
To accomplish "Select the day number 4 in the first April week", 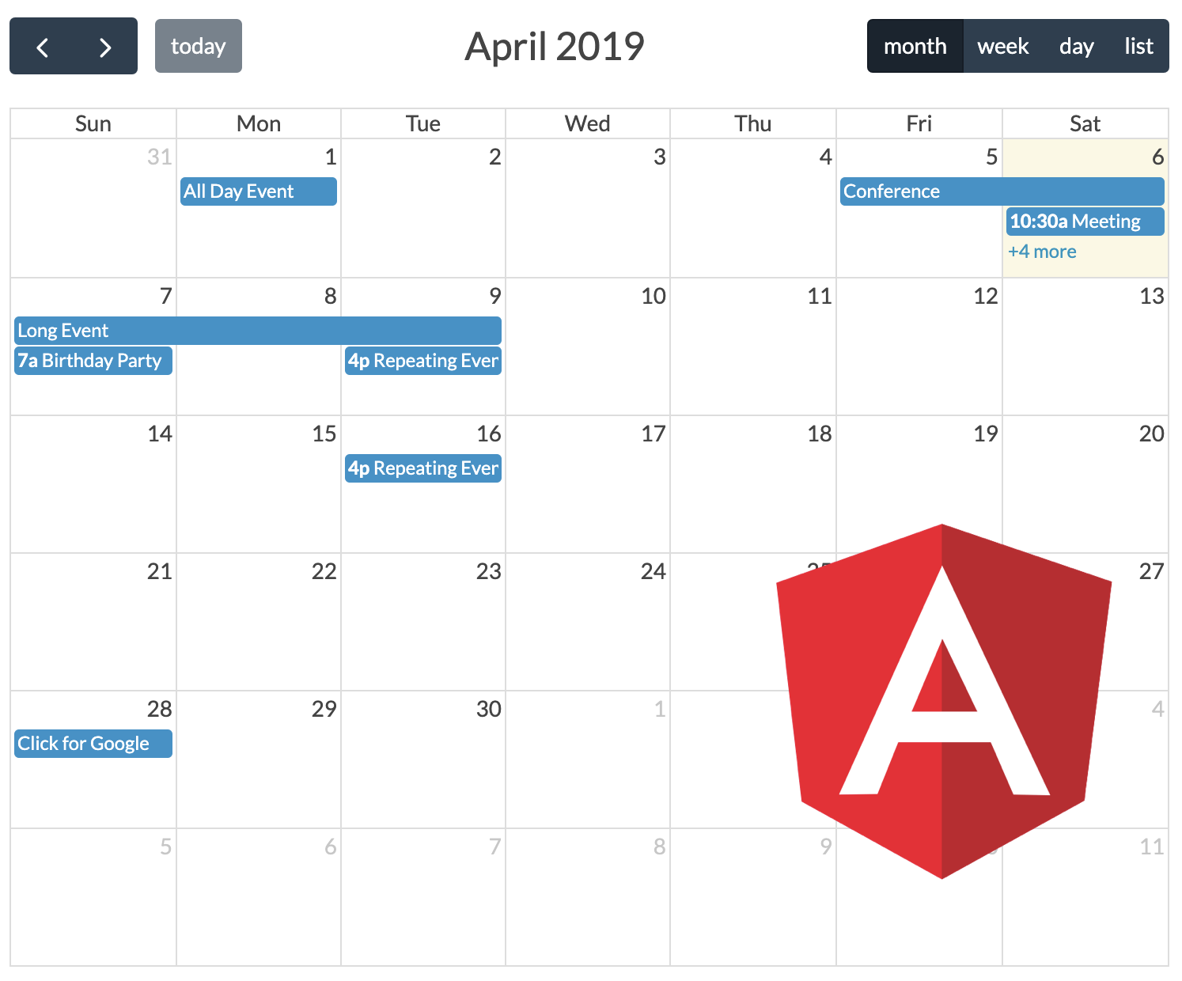I will click(x=826, y=157).
